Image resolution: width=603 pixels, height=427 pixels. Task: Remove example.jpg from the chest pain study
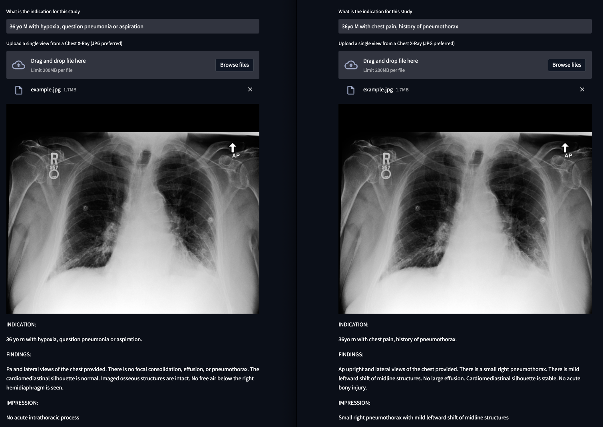point(582,89)
